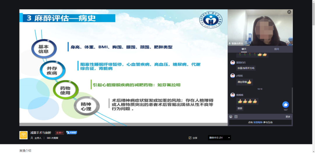Click the 主持人 host person icon
The width and height of the screenshot is (315, 153).
coord(32,138)
